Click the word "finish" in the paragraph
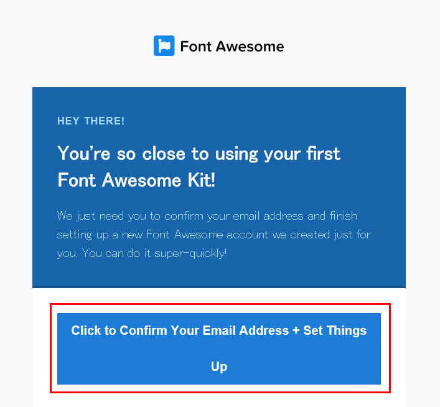Viewport: 440px width, 407px height. click(342, 216)
